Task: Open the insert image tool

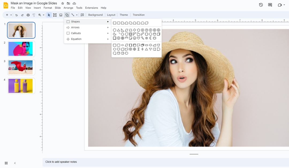Action: (x=61, y=15)
